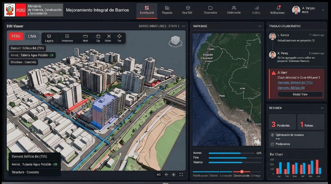Click Quito label on the base map
This screenshot has height=184, width=331.
(211, 49)
